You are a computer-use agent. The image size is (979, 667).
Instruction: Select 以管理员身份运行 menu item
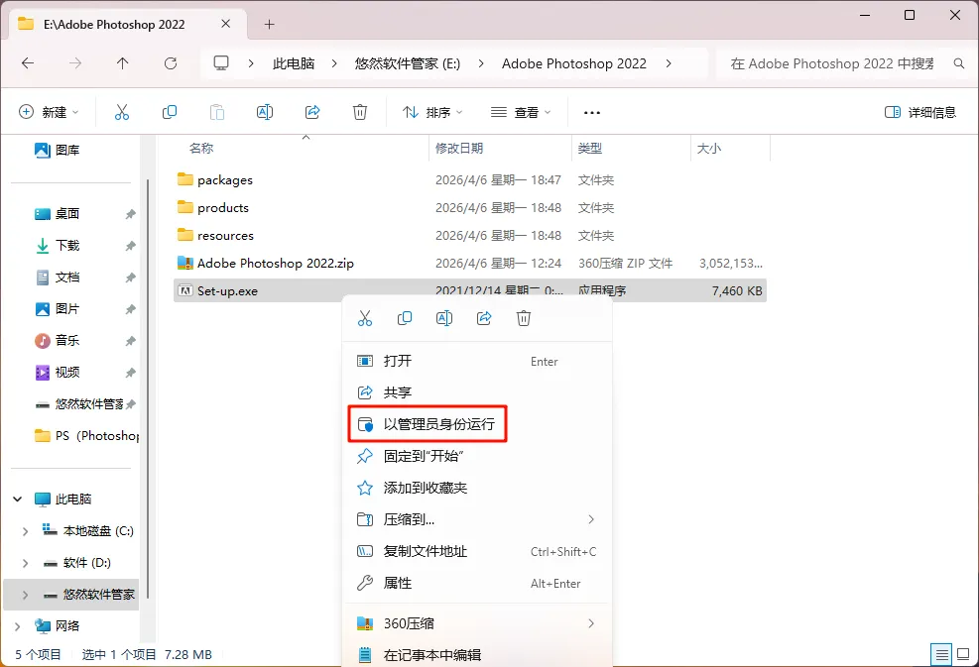click(477, 424)
